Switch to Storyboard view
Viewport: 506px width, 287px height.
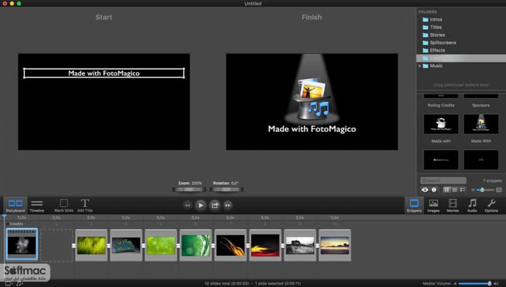coord(15,205)
